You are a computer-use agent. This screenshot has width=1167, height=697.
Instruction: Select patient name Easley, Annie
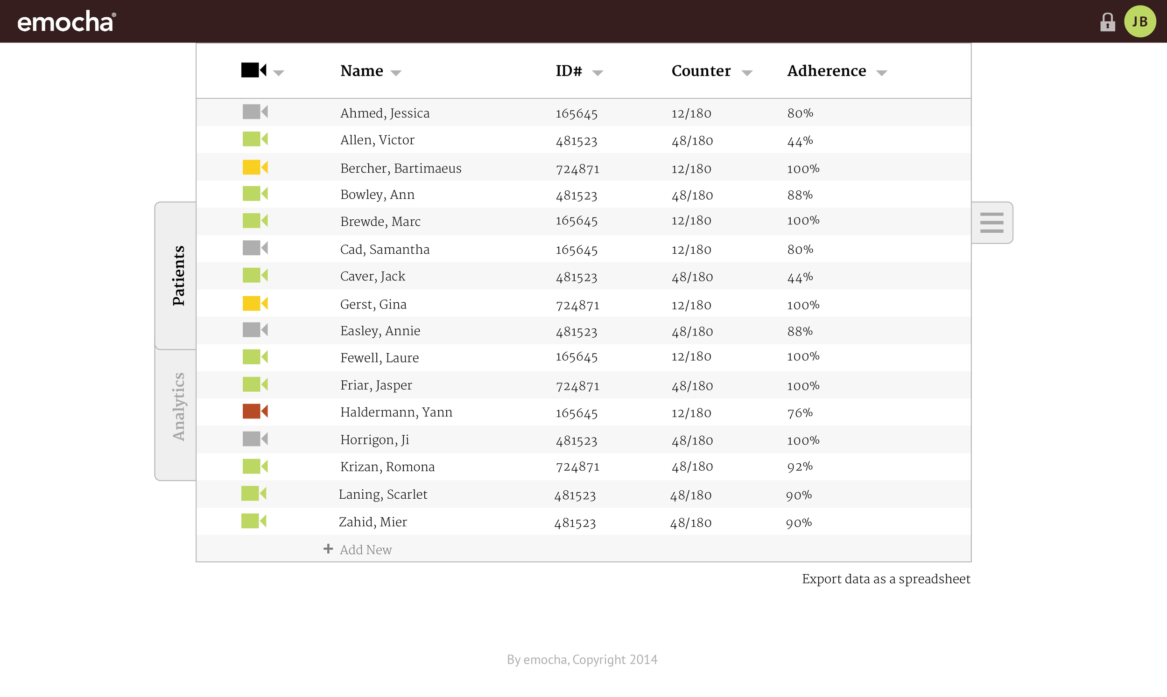coord(380,331)
